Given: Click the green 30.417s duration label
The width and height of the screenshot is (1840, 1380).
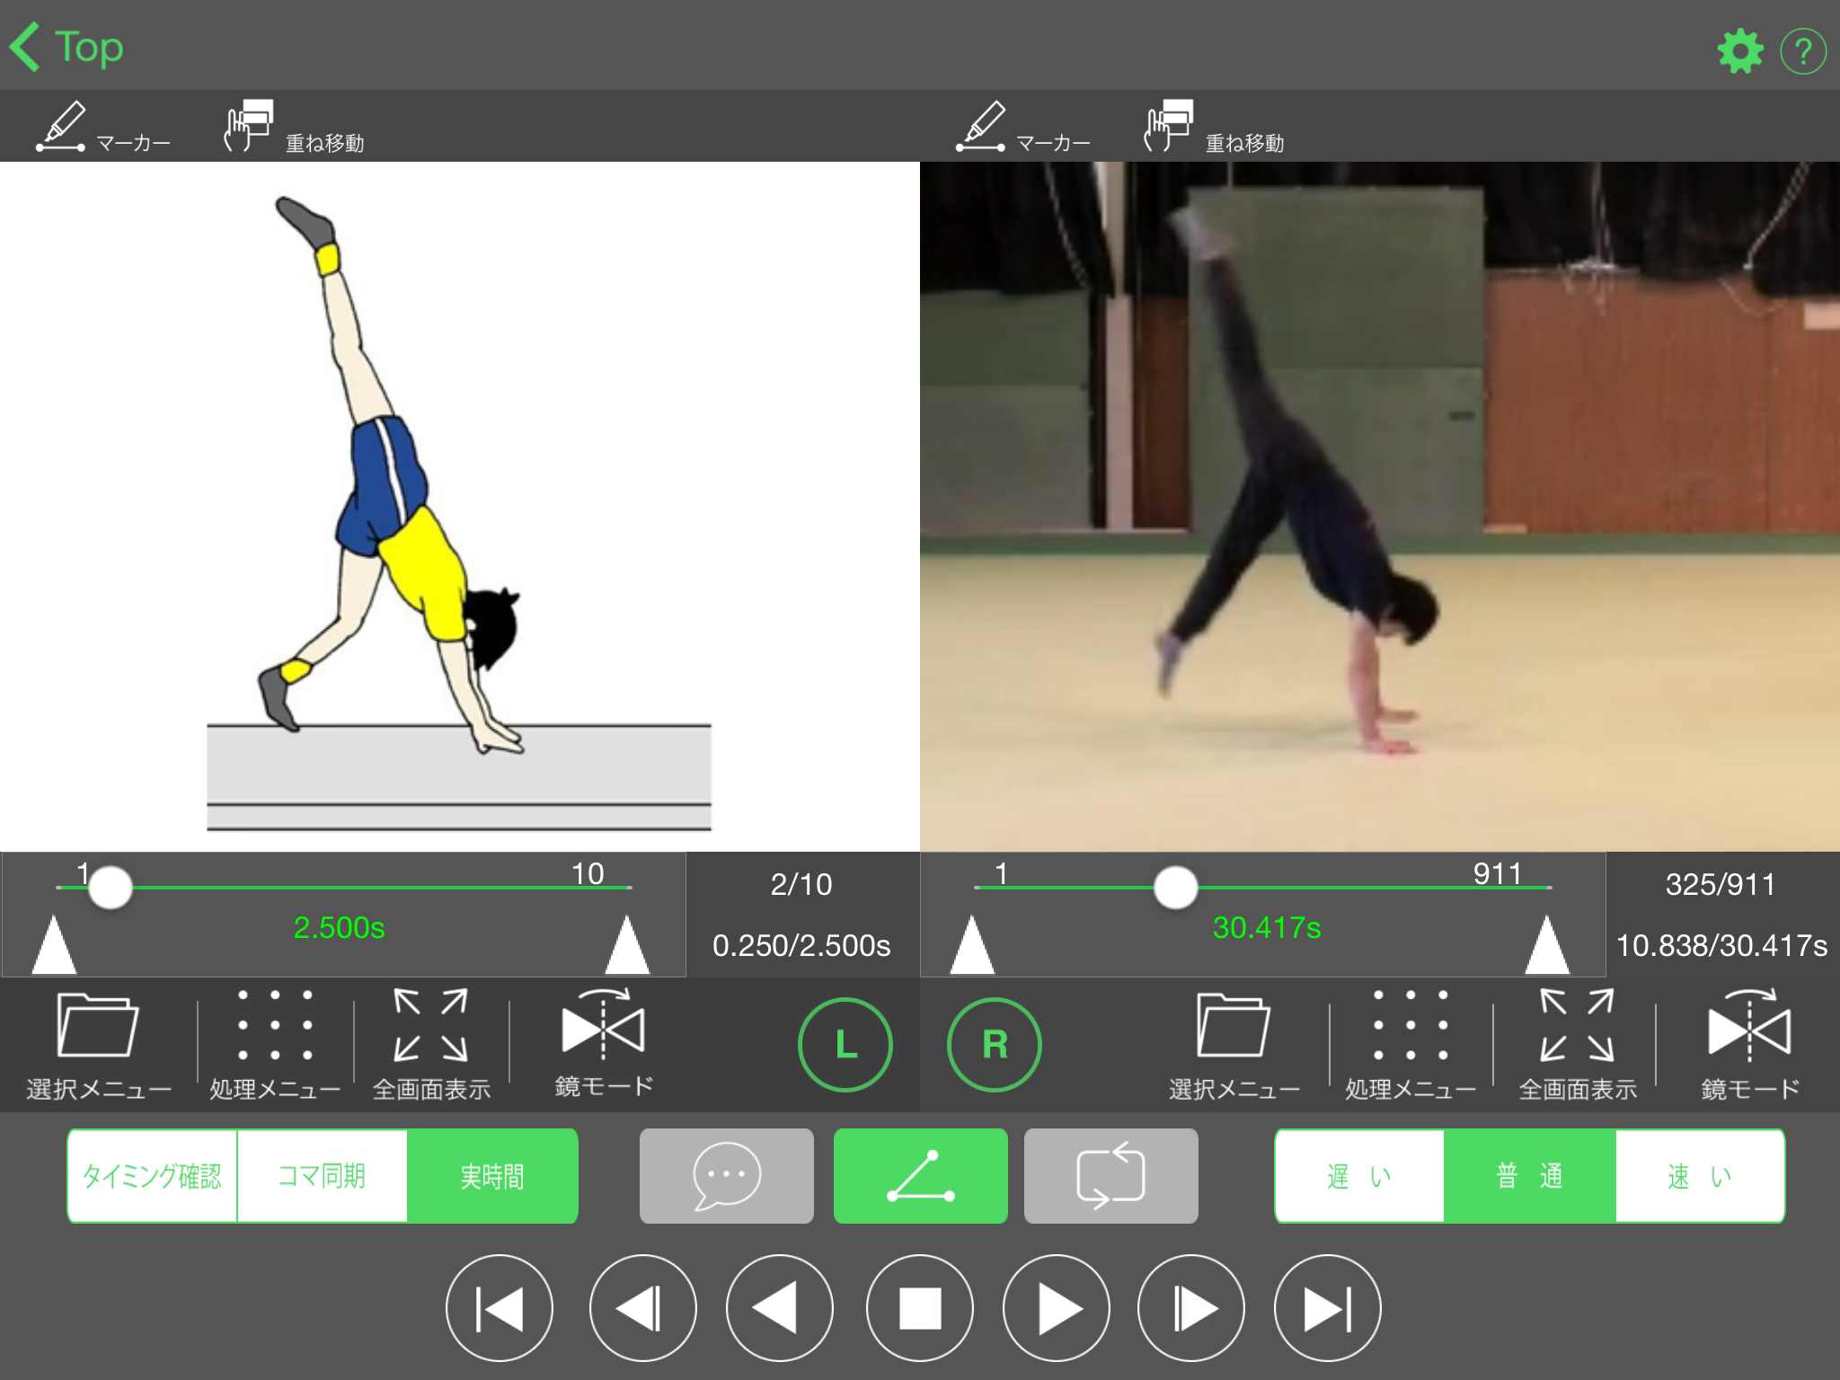Looking at the screenshot, I should [1267, 927].
